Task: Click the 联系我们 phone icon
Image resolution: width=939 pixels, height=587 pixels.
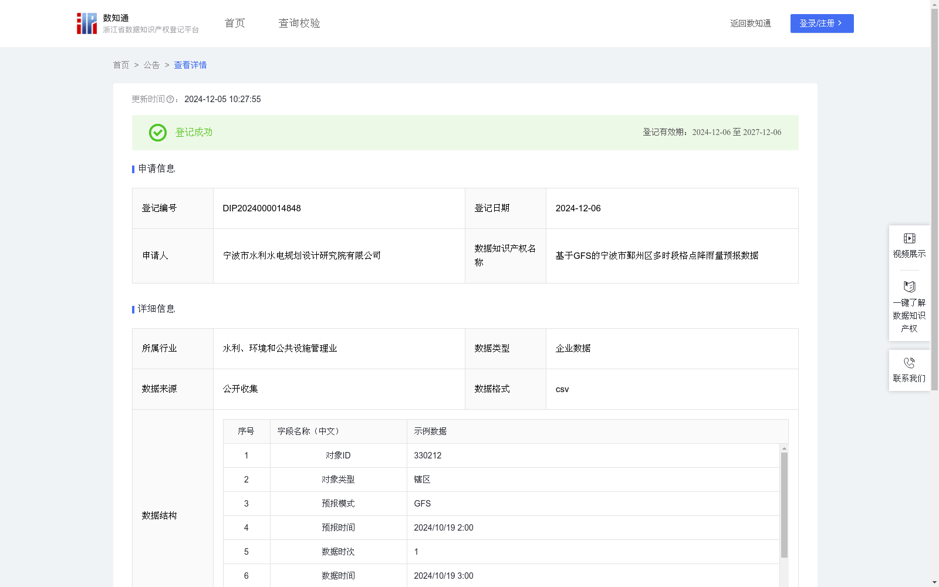Action: point(909,363)
